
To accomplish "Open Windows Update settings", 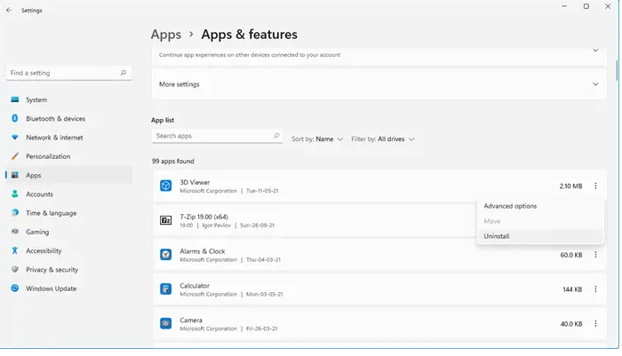I will [x=69, y=289].
